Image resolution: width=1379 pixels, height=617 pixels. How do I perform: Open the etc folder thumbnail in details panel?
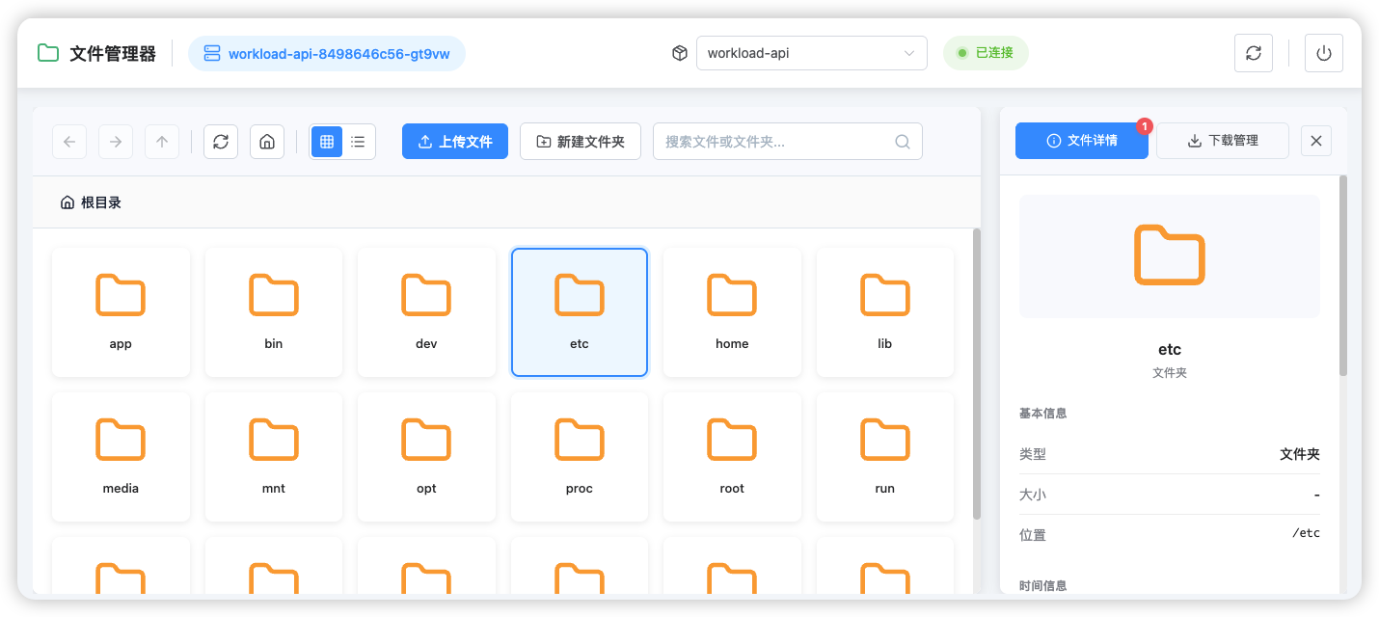[1169, 255]
